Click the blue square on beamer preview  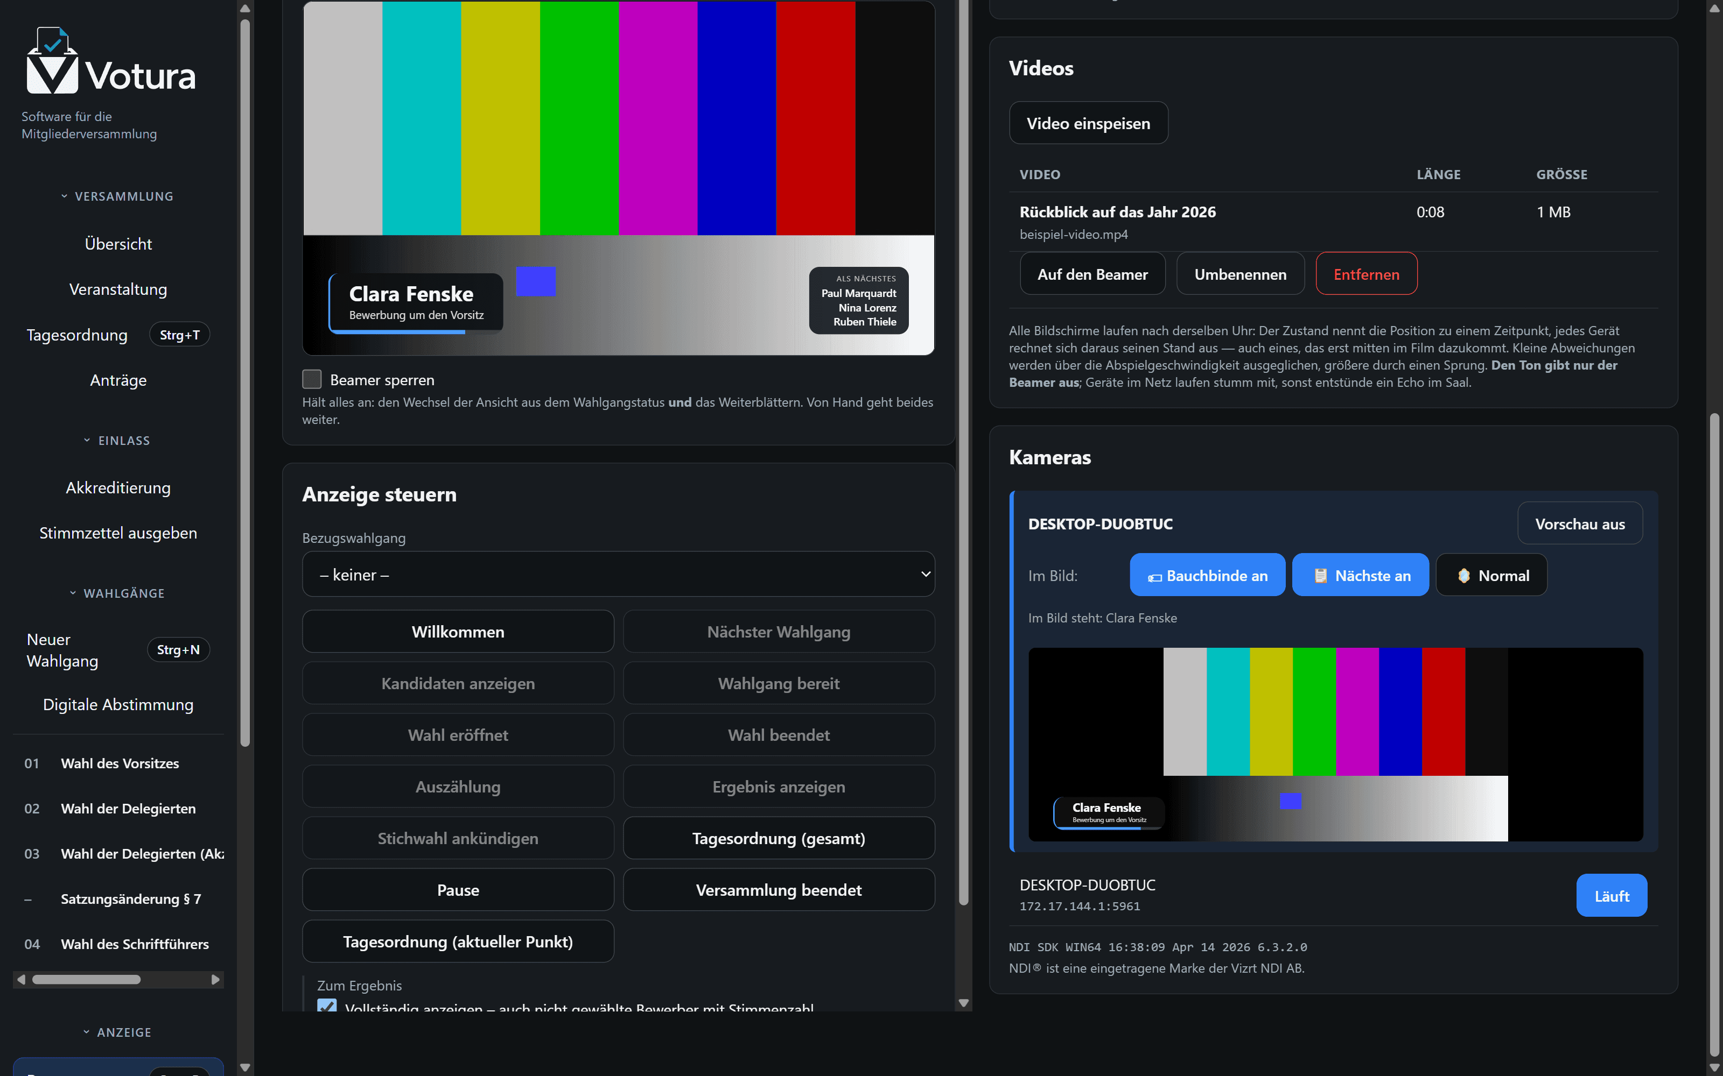[x=535, y=281]
